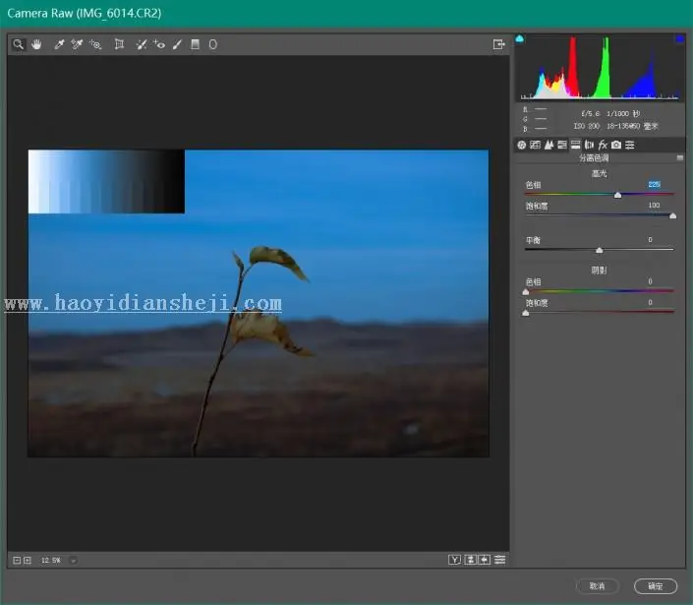This screenshot has height=605, width=693.
Task: Click the 平衡 balance value field
Action: click(x=650, y=240)
